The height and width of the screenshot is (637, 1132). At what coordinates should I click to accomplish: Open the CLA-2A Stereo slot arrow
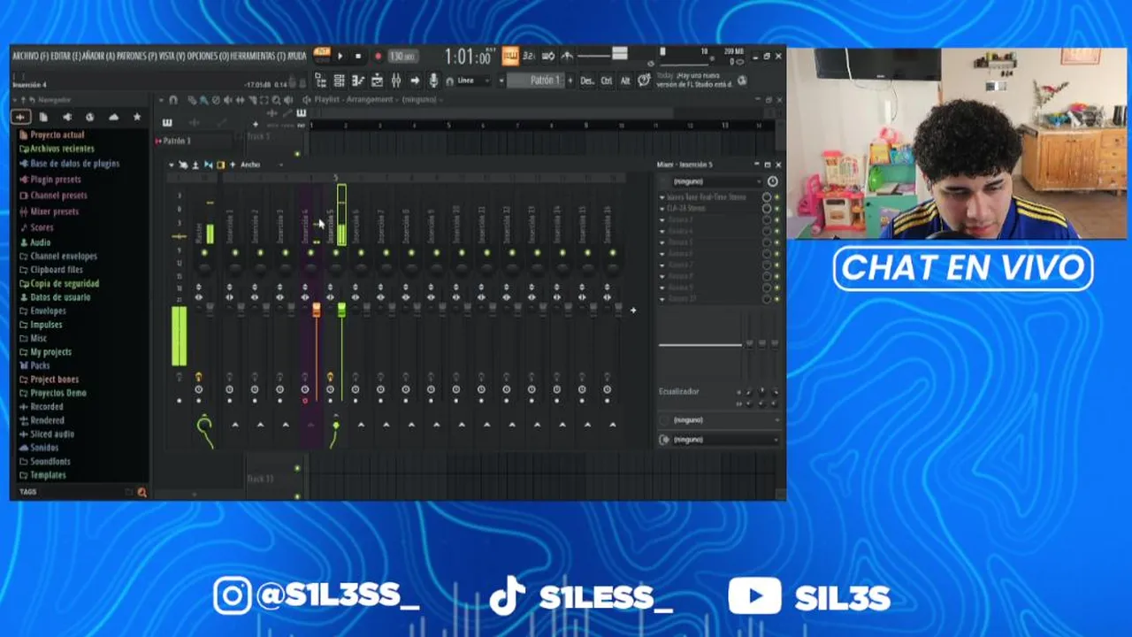[x=662, y=209]
